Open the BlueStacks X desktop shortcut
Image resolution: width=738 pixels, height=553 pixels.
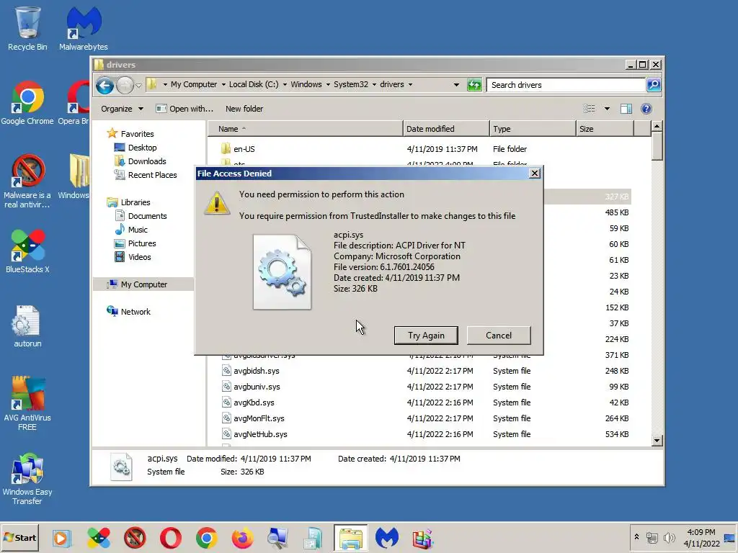[27, 251]
